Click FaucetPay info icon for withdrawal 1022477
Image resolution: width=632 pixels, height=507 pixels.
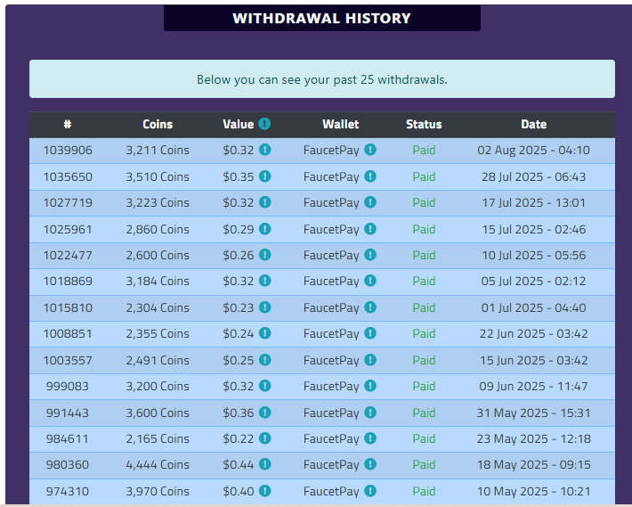[x=370, y=255]
